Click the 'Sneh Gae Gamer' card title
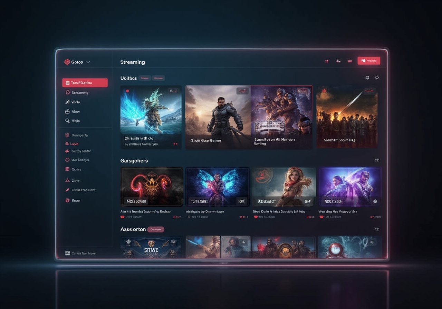Screen dimensions: 442x309 [x=206, y=140]
